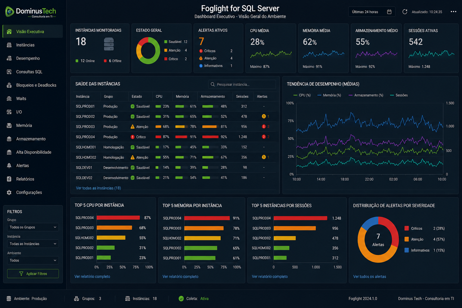Click the Alertas bell icon
The image size is (462, 308).
click(9, 165)
